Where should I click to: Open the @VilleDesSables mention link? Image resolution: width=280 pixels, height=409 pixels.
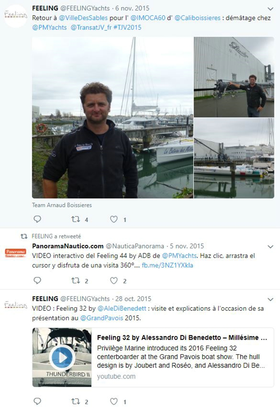coord(83,18)
